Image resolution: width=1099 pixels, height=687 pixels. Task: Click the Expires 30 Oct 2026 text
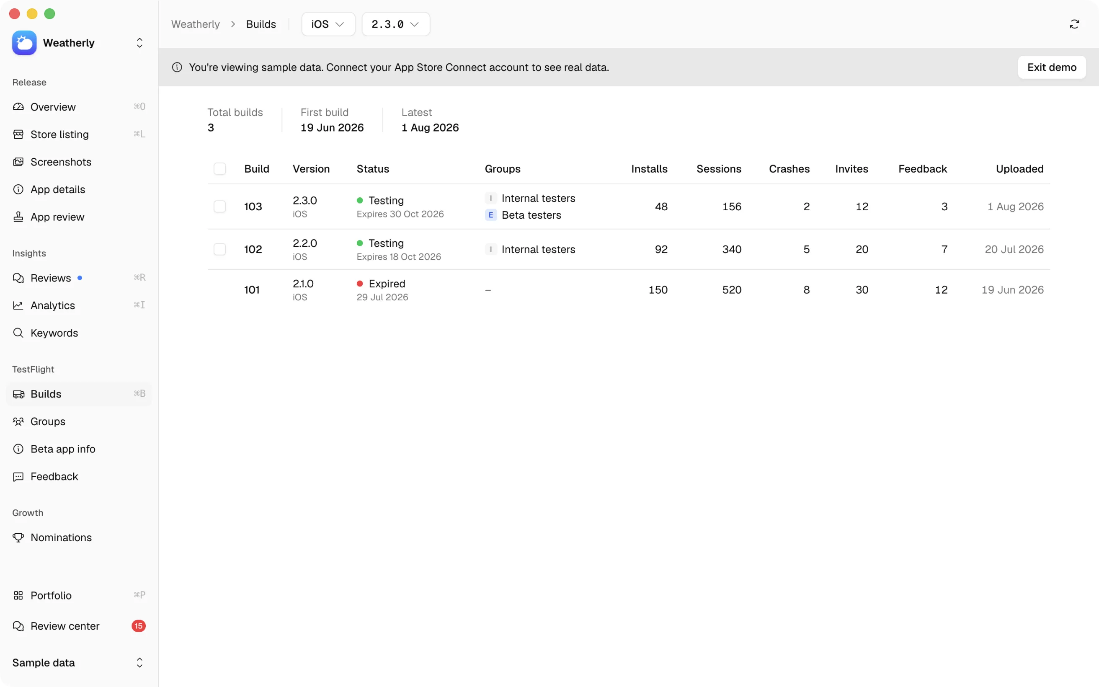[x=400, y=214]
